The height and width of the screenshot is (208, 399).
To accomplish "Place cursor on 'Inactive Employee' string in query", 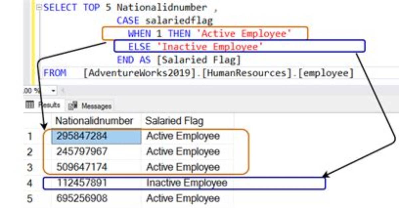I will pyautogui.click(x=210, y=47).
